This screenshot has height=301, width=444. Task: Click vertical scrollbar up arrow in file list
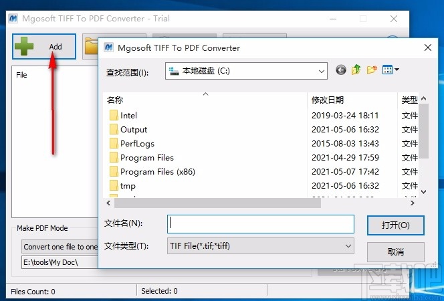pos(424,98)
